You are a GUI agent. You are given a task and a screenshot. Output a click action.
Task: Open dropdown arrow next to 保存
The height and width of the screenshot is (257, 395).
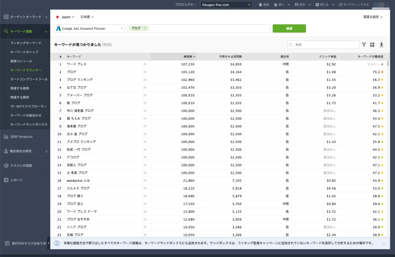tap(309, 5)
